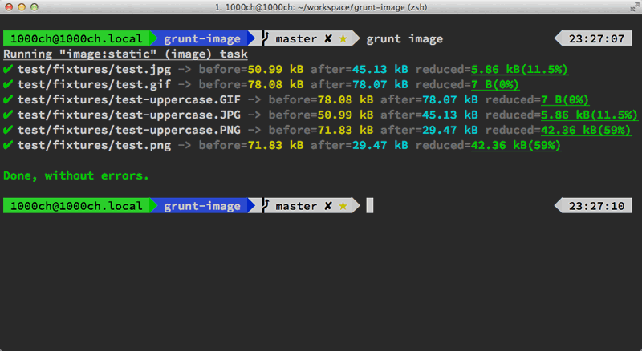Click the underlined 42.36 kB(59%) for test.png
642x351 pixels.
[515, 145]
